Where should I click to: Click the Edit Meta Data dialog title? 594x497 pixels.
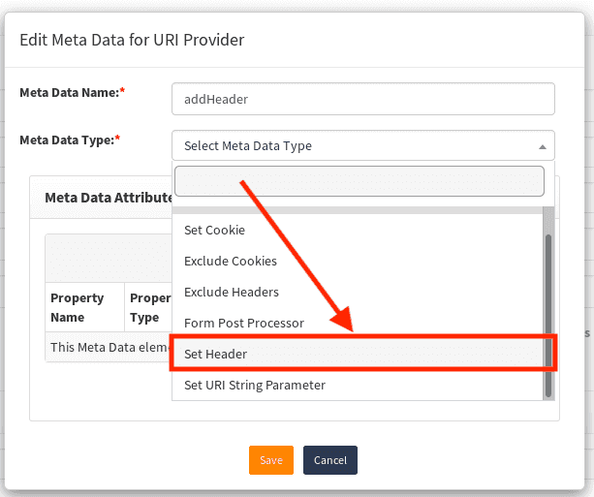132,40
